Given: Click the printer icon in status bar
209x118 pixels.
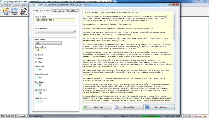Looking at the screenshot, I should click(185, 116).
